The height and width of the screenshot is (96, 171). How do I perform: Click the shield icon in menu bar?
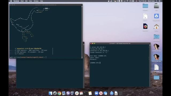pyautogui.click(x=122, y=1)
